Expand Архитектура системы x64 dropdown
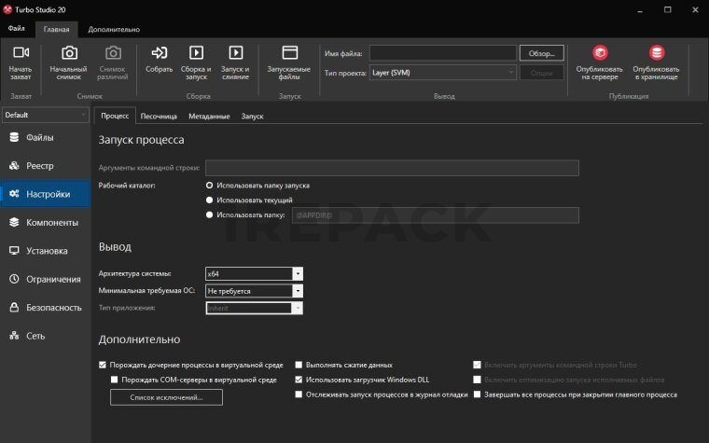The width and height of the screenshot is (709, 443). click(x=298, y=273)
